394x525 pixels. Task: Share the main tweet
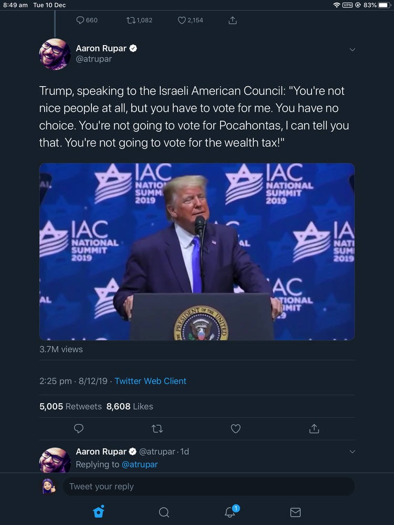(314, 428)
